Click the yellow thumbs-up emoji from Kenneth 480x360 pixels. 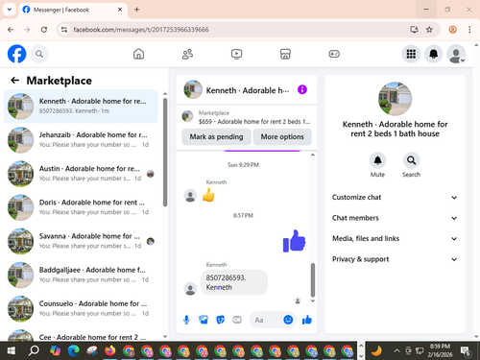pyautogui.click(x=208, y=195)
